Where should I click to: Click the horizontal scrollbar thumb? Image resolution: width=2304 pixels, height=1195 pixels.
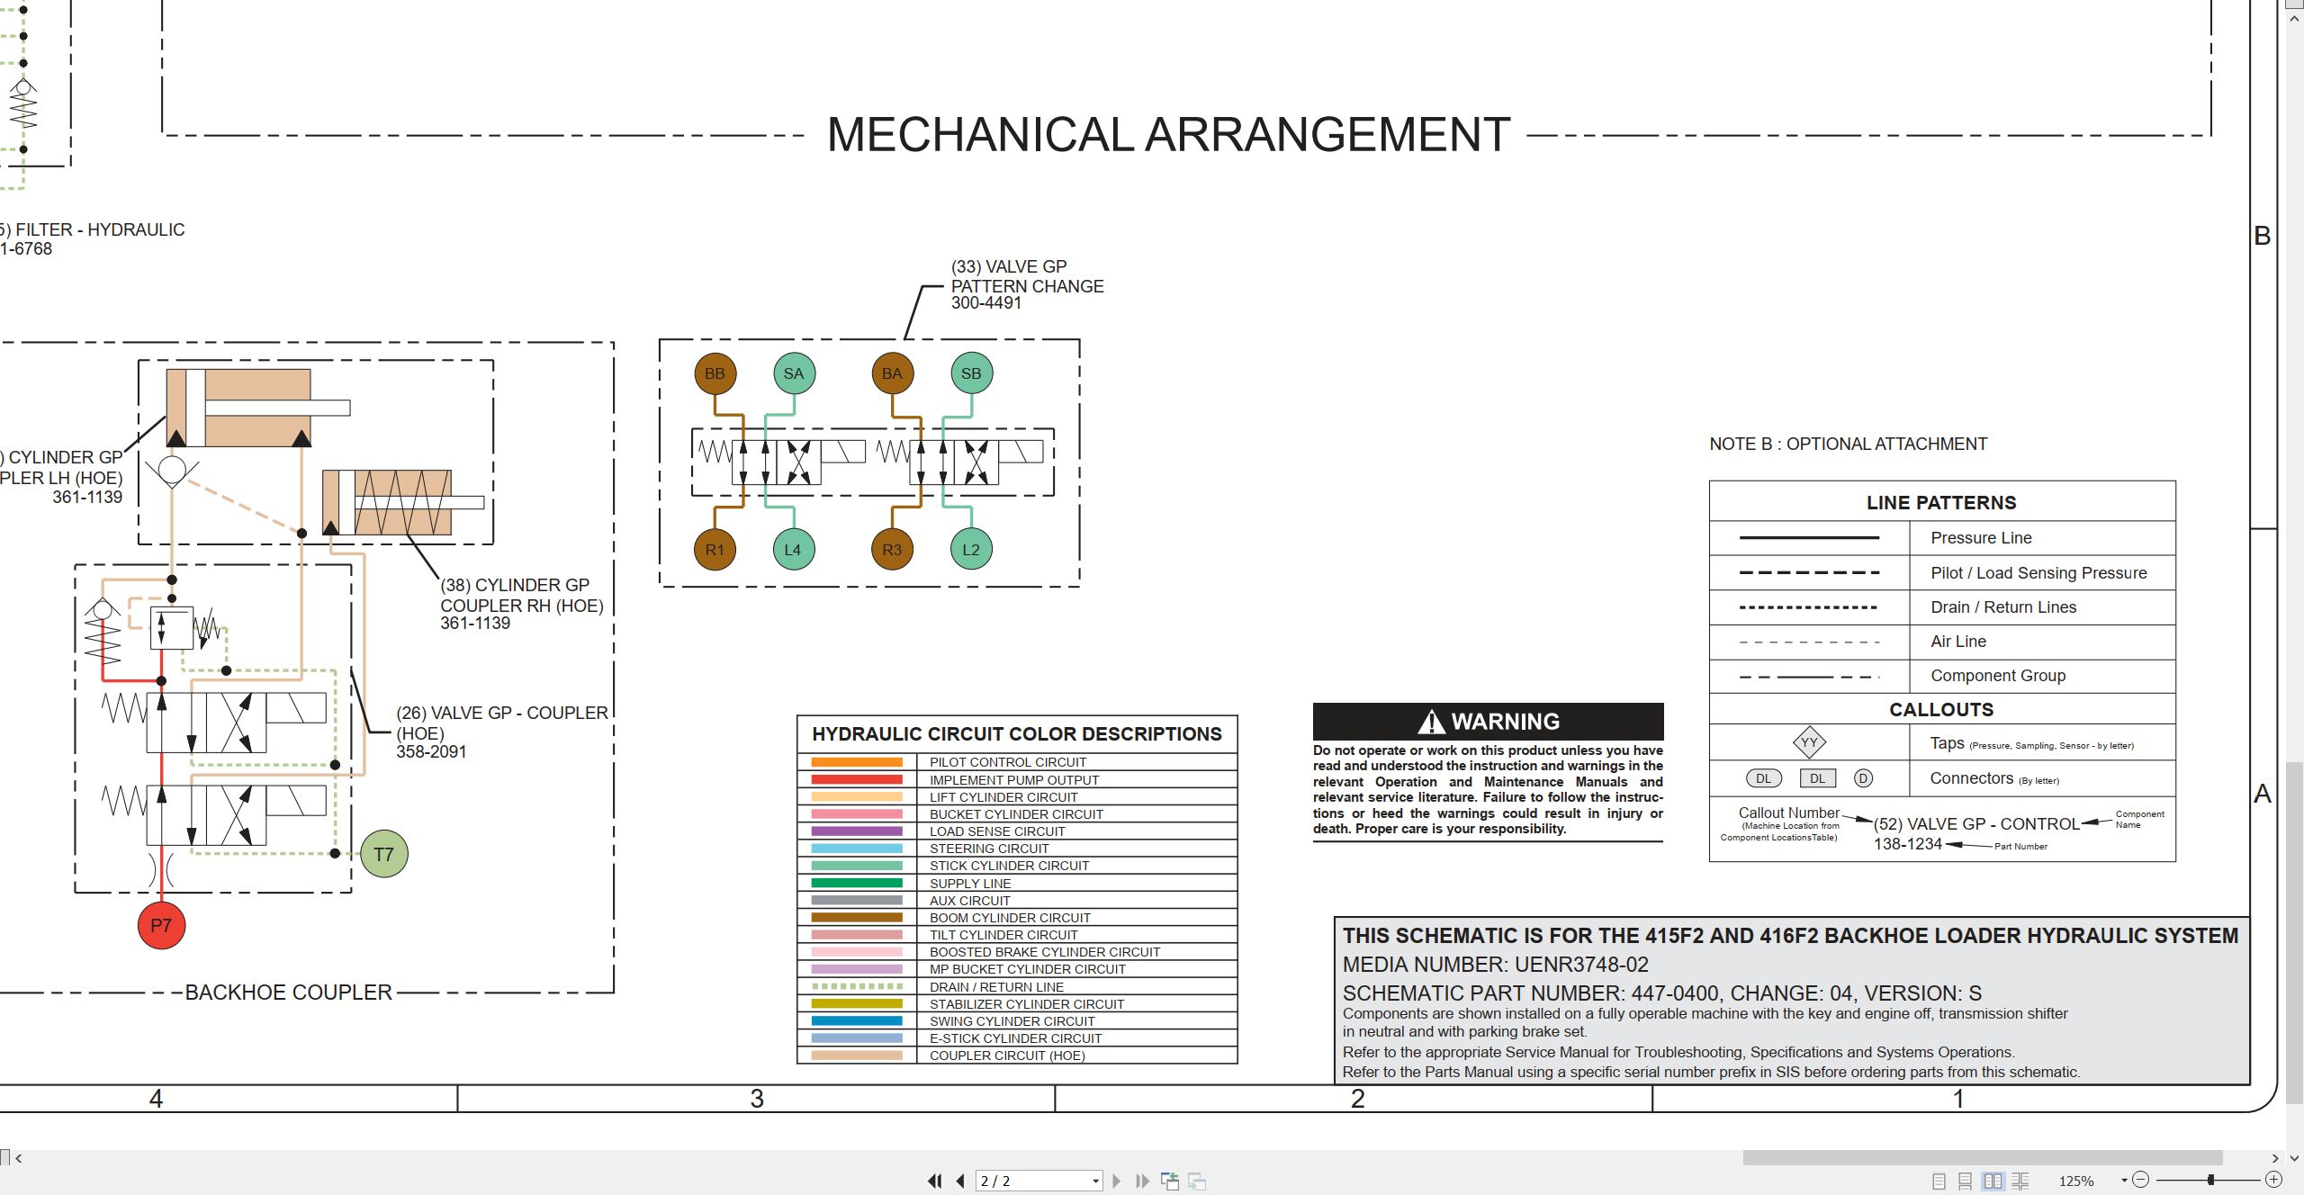[1983, 1157]
